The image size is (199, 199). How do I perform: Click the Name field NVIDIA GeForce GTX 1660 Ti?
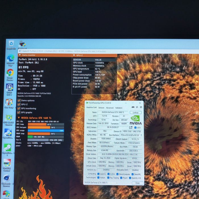tap(113, 112)
